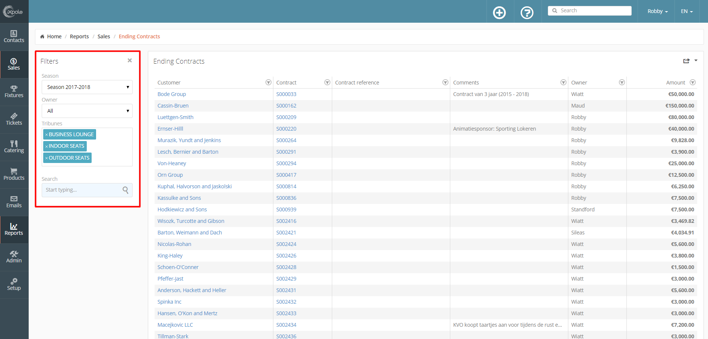Click the top Search field
The width and height of the screenshot is (708, 339).
click(x=590, y=11)
